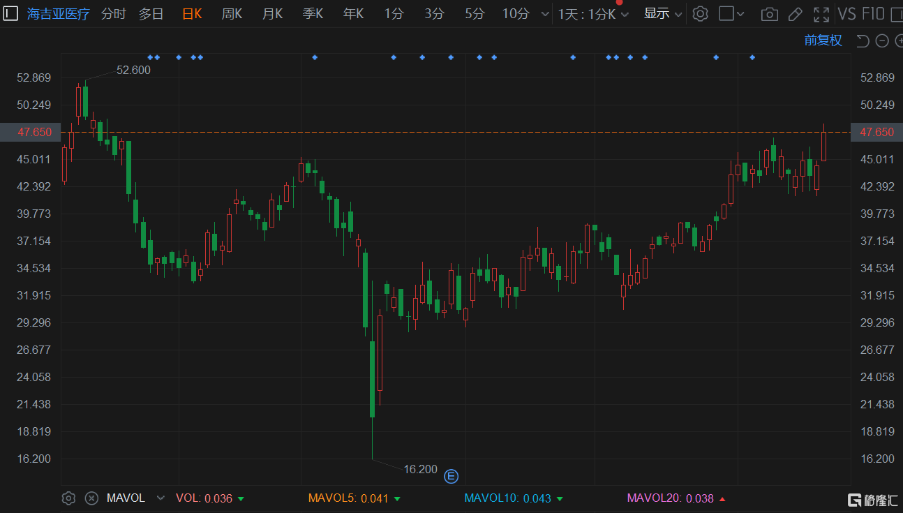Zoom out chart with minus icon
This screenshot has width=903, height=513.
(881, 41)
